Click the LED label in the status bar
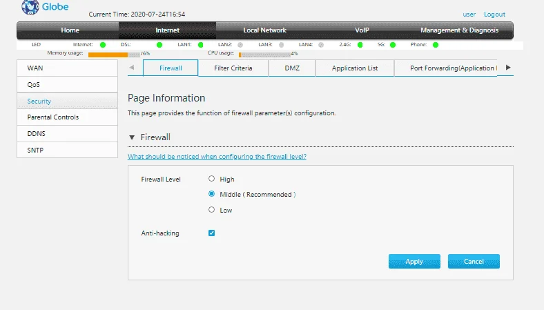Image resolution: width=544 pixels, height=310 pixels. 36,44
